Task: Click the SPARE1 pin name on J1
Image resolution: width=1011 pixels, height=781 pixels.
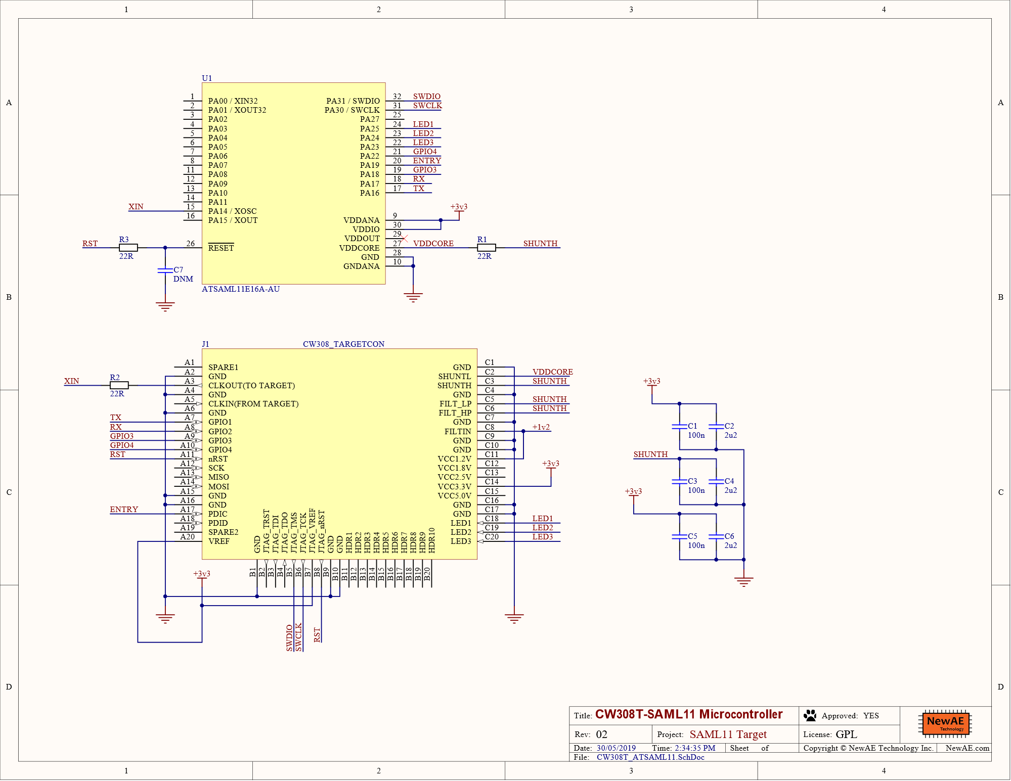Action: point(223,367)
